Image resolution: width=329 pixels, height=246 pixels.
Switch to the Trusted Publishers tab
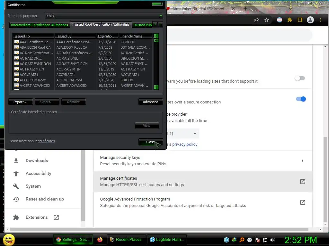tap(142, 25)
